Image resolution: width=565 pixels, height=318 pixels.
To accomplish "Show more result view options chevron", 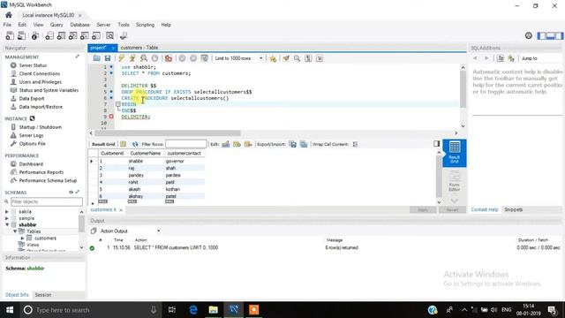I will [455, 201].
